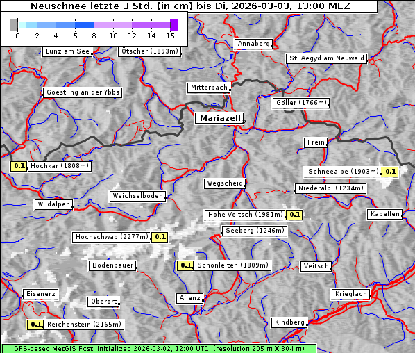Viewport: 415px width, 353px height.
Task: Click the bright purple 16+ legend swatch
Action: click(x=174, y=25)
